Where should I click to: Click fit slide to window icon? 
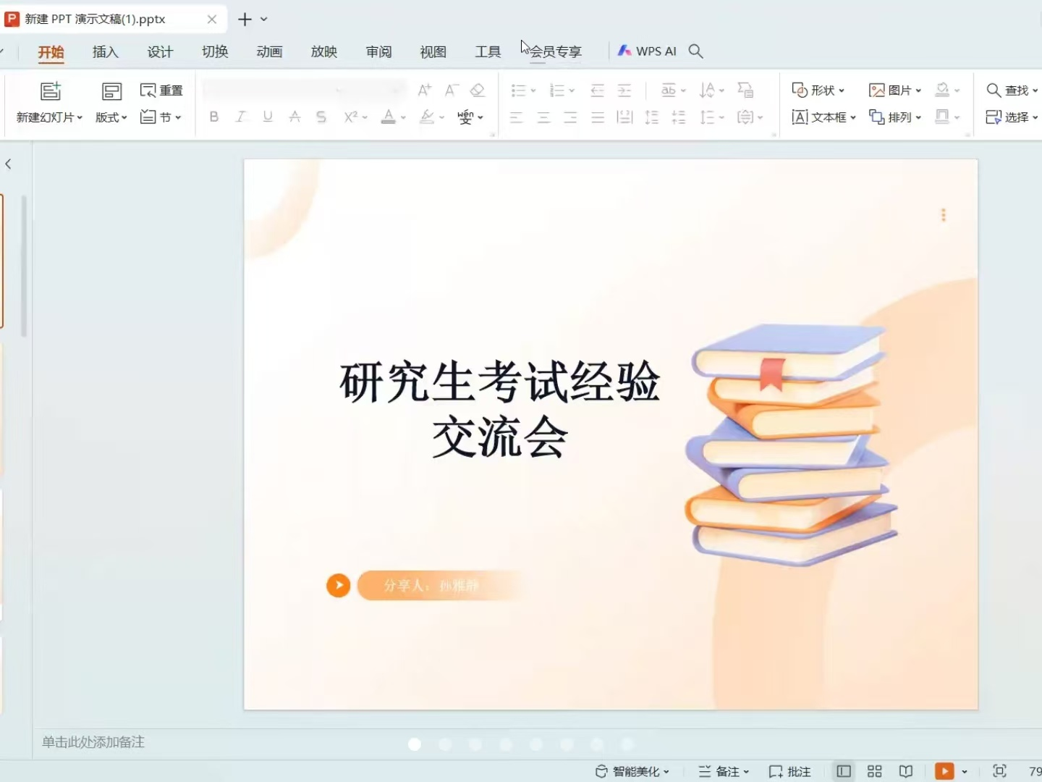[x=999, y=771]
